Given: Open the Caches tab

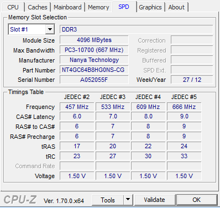Looking at the screenshot, I should (x=38, y=7).
